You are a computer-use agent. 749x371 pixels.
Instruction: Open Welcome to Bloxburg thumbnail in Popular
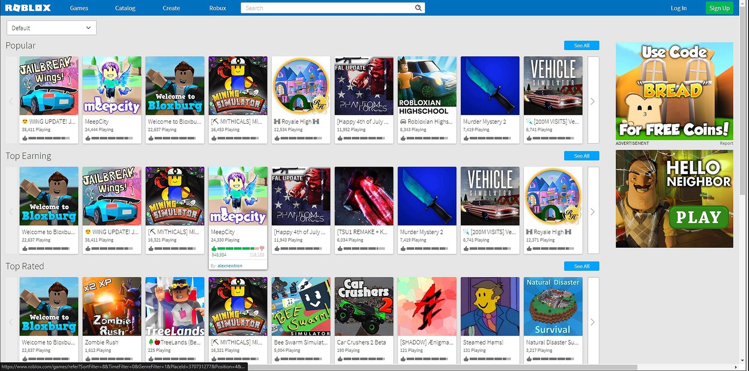click(175, 86)
